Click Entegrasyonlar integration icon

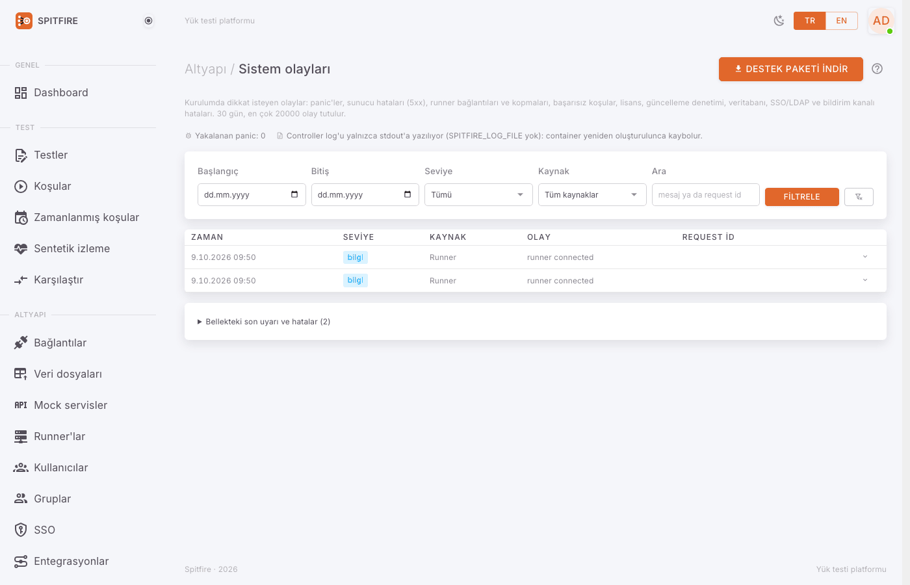tap(21, 561)
